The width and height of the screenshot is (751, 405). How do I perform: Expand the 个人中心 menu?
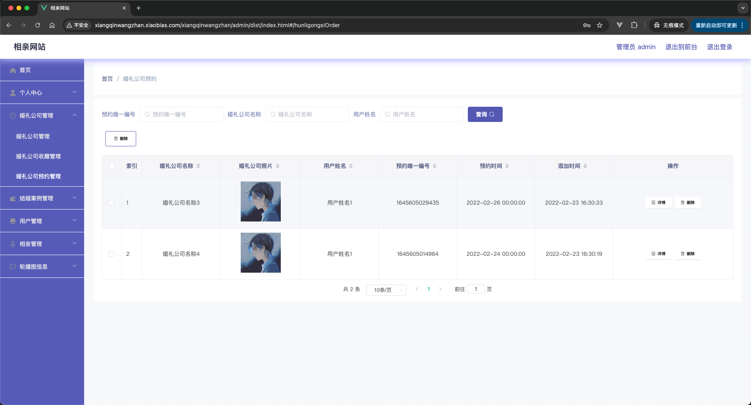(x=74, y=92)
